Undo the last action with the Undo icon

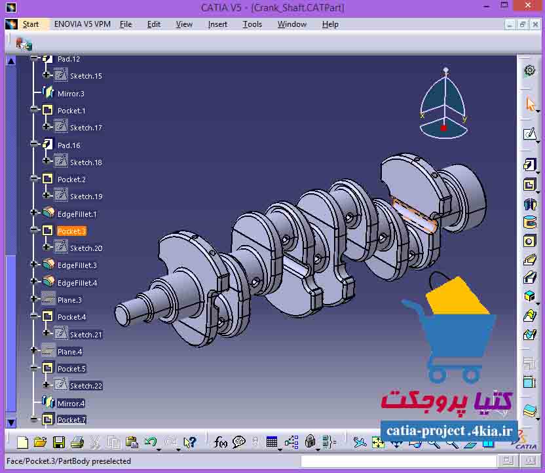coord(151,442)
